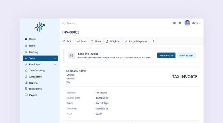Click Record Payment toolbar label
223x123 pixels.
point(138,41)
